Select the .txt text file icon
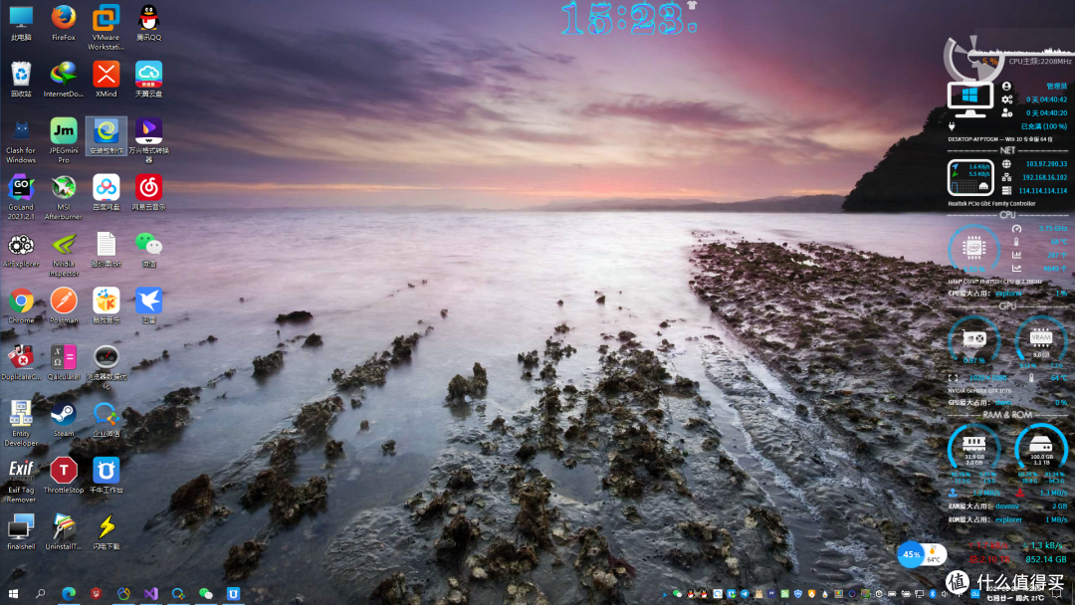 [x=106, y=250]
